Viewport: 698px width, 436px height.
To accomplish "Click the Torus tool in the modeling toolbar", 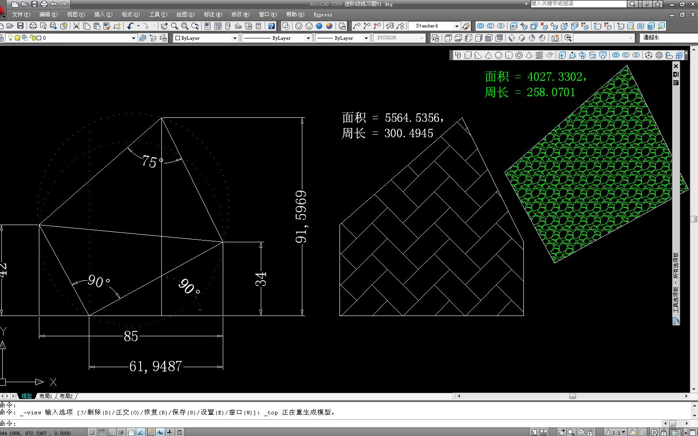I will [x=519, y=55].
